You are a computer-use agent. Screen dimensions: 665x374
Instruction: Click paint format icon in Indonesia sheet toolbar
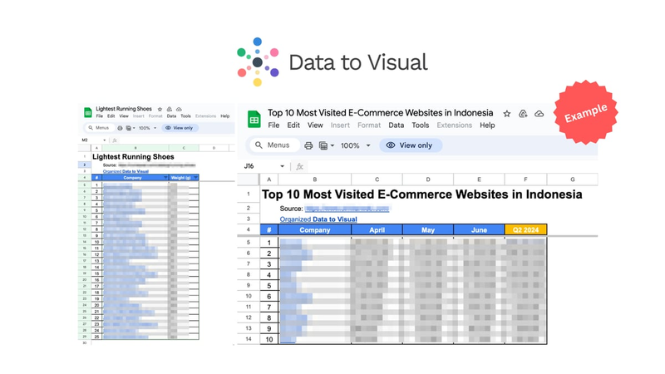[323, 145]
